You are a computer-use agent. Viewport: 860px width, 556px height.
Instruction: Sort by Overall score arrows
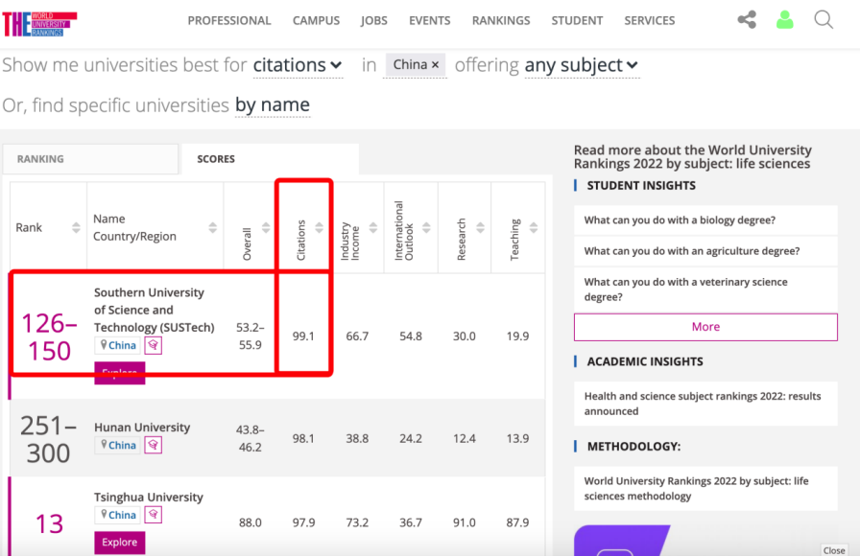tap(266, 227)
